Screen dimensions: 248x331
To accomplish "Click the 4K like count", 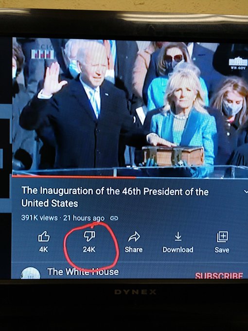I will point(44,249).
